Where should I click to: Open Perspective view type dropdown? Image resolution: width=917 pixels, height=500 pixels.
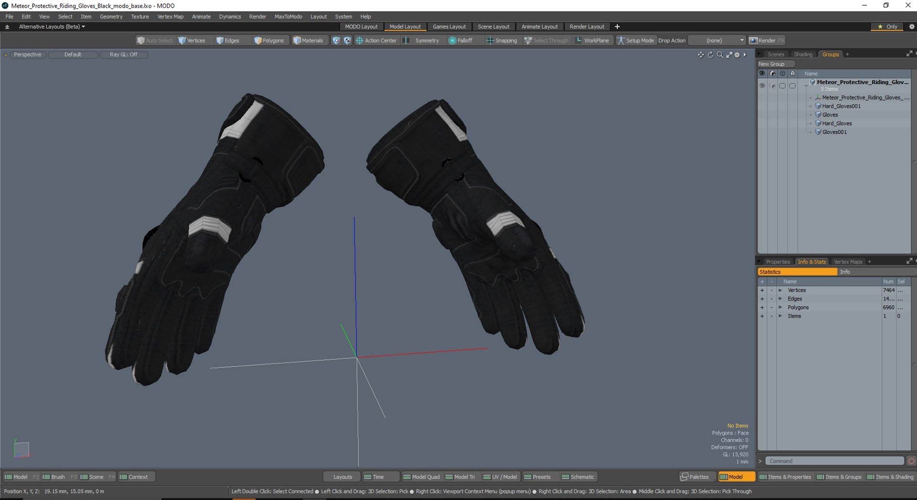click(28, 55)
